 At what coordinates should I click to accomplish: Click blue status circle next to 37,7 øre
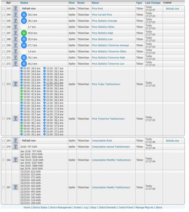point(24,45)
